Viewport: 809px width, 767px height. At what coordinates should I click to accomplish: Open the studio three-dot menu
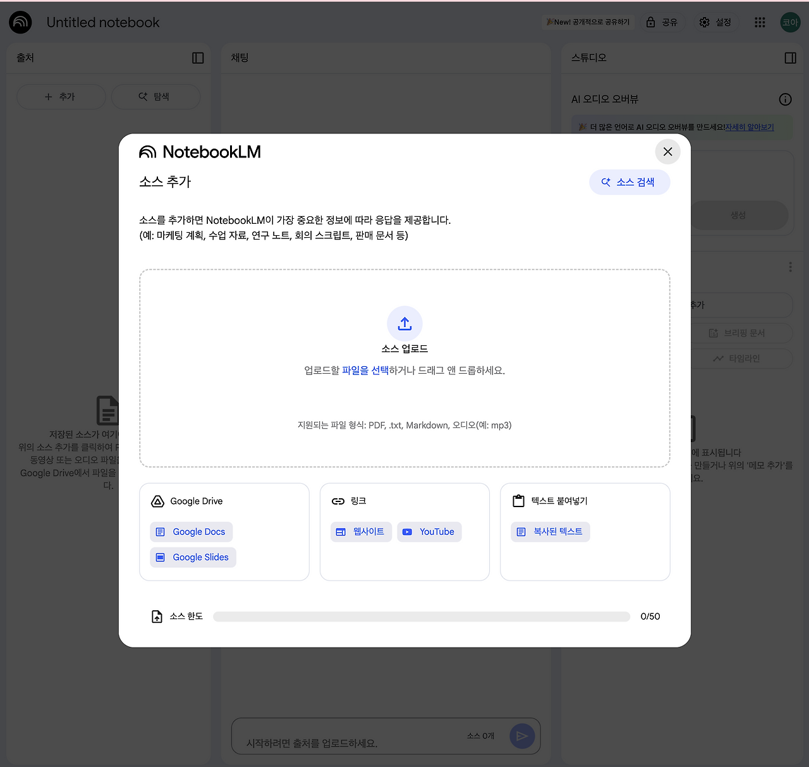click(790, 267)
